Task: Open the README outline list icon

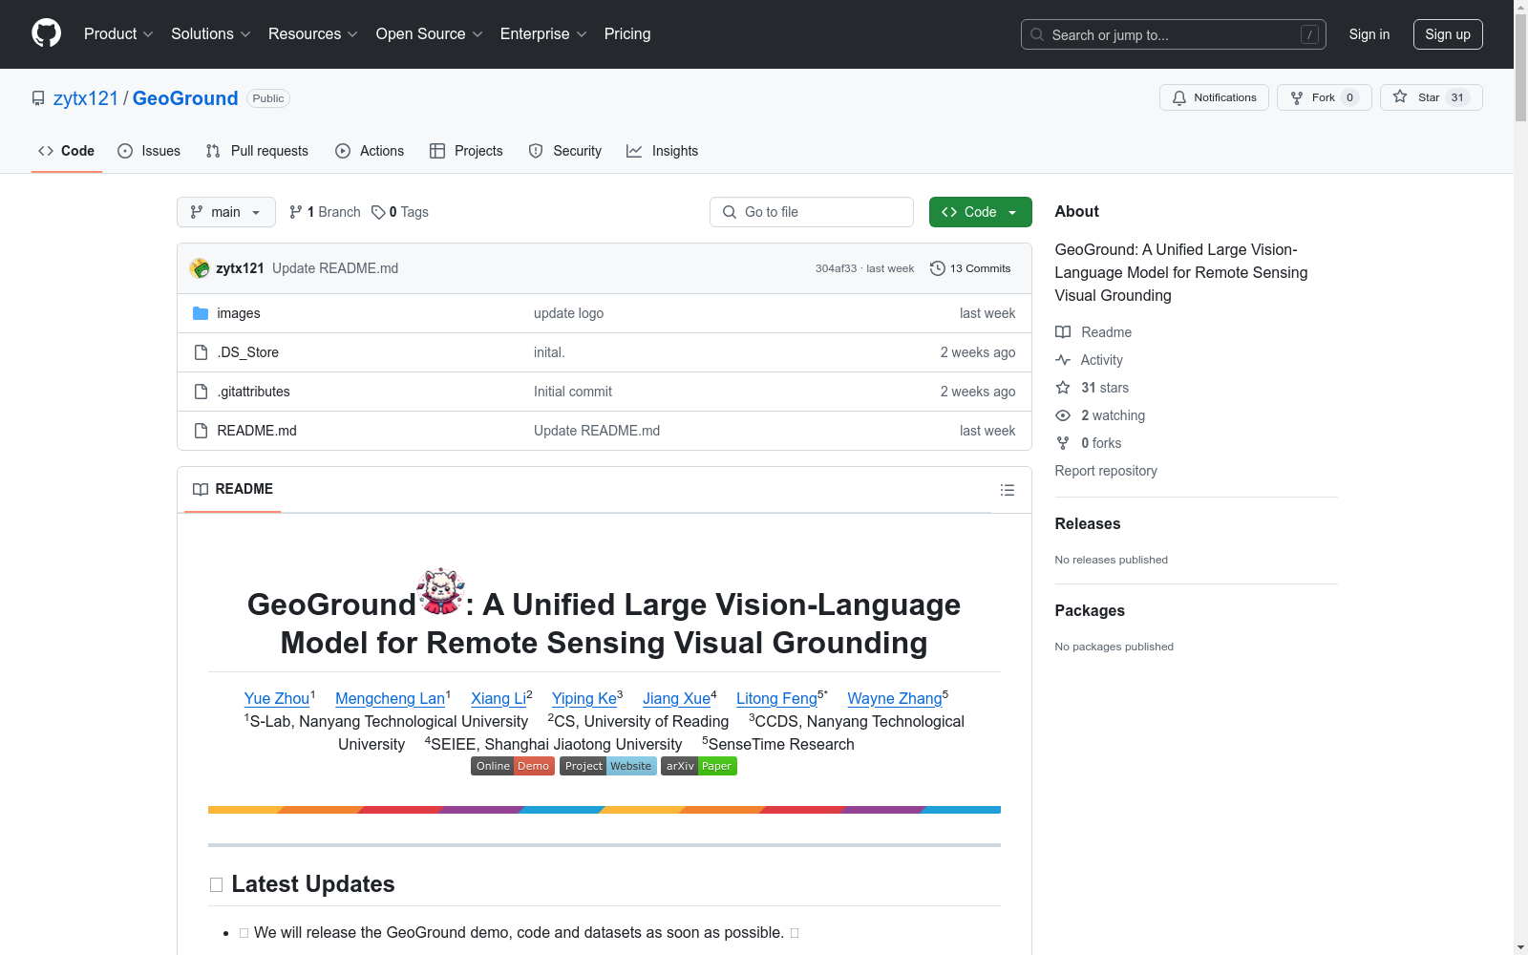Action: [1008, 490]
